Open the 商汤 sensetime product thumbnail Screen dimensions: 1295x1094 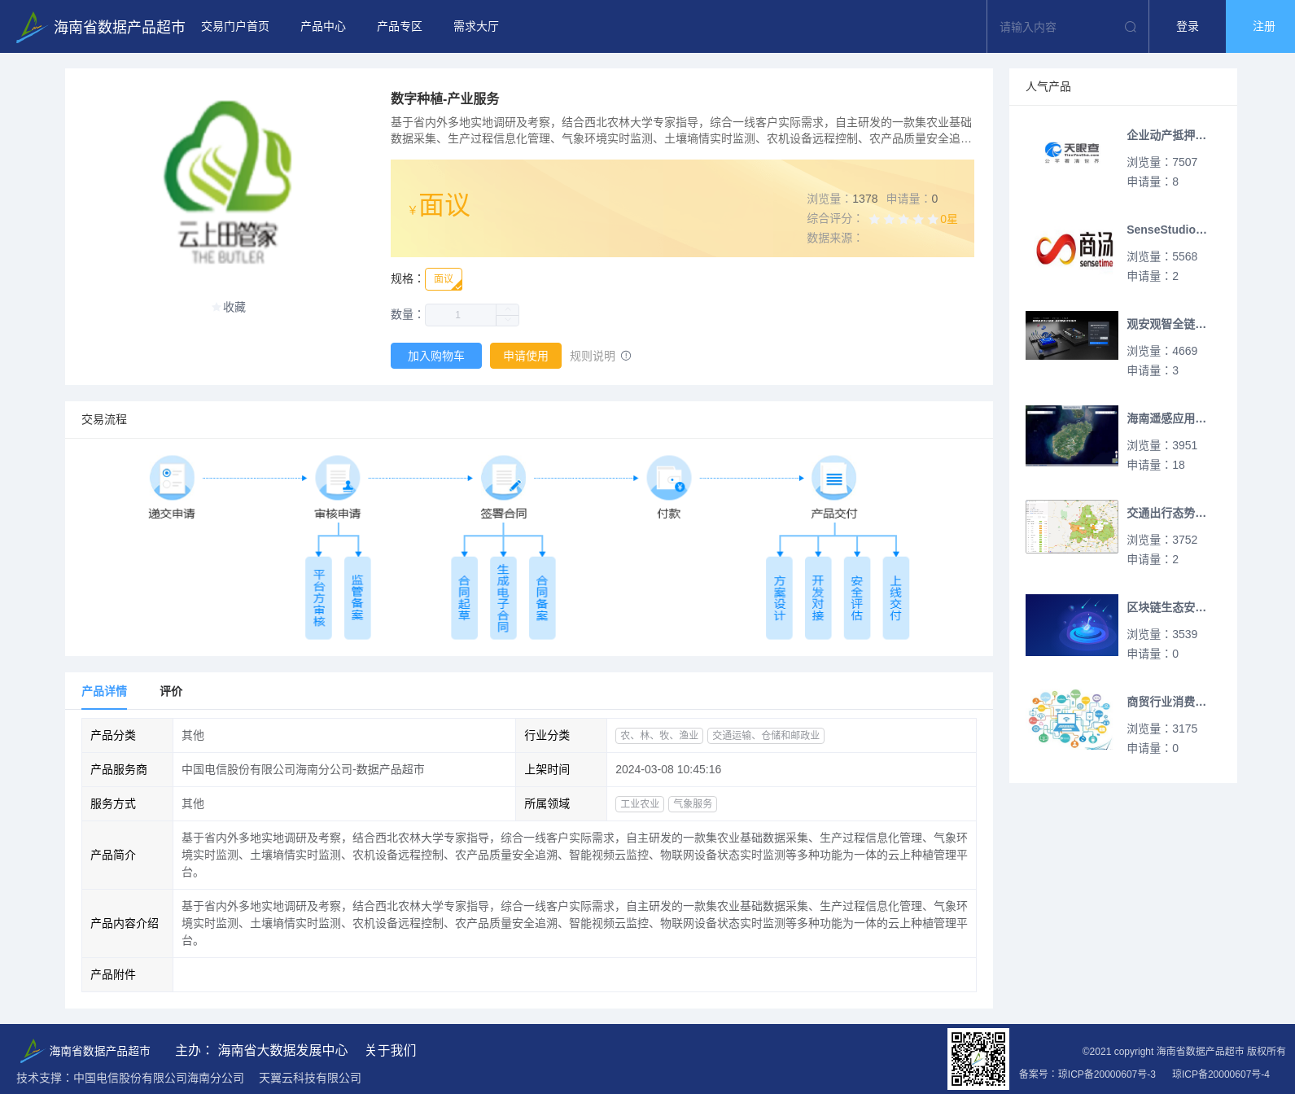tap(1072, 247)
